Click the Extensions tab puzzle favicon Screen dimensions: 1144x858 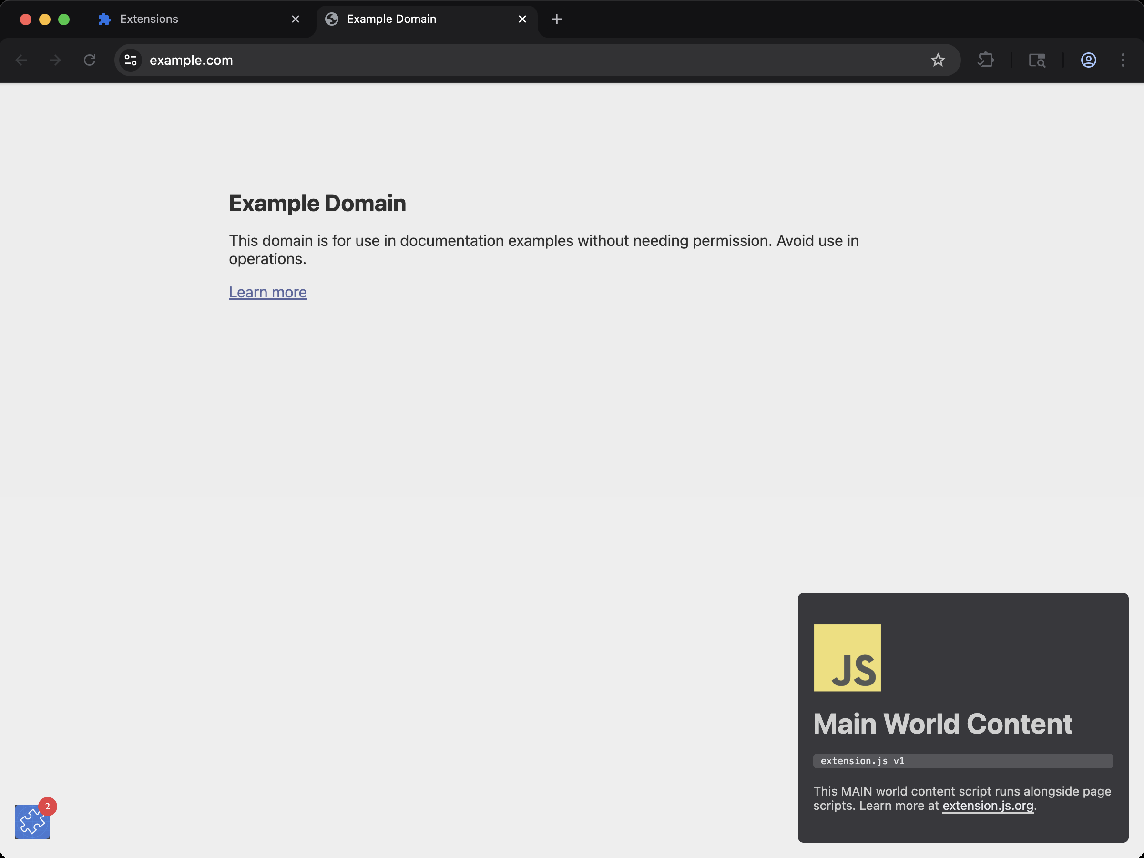(x=104, y=19)
